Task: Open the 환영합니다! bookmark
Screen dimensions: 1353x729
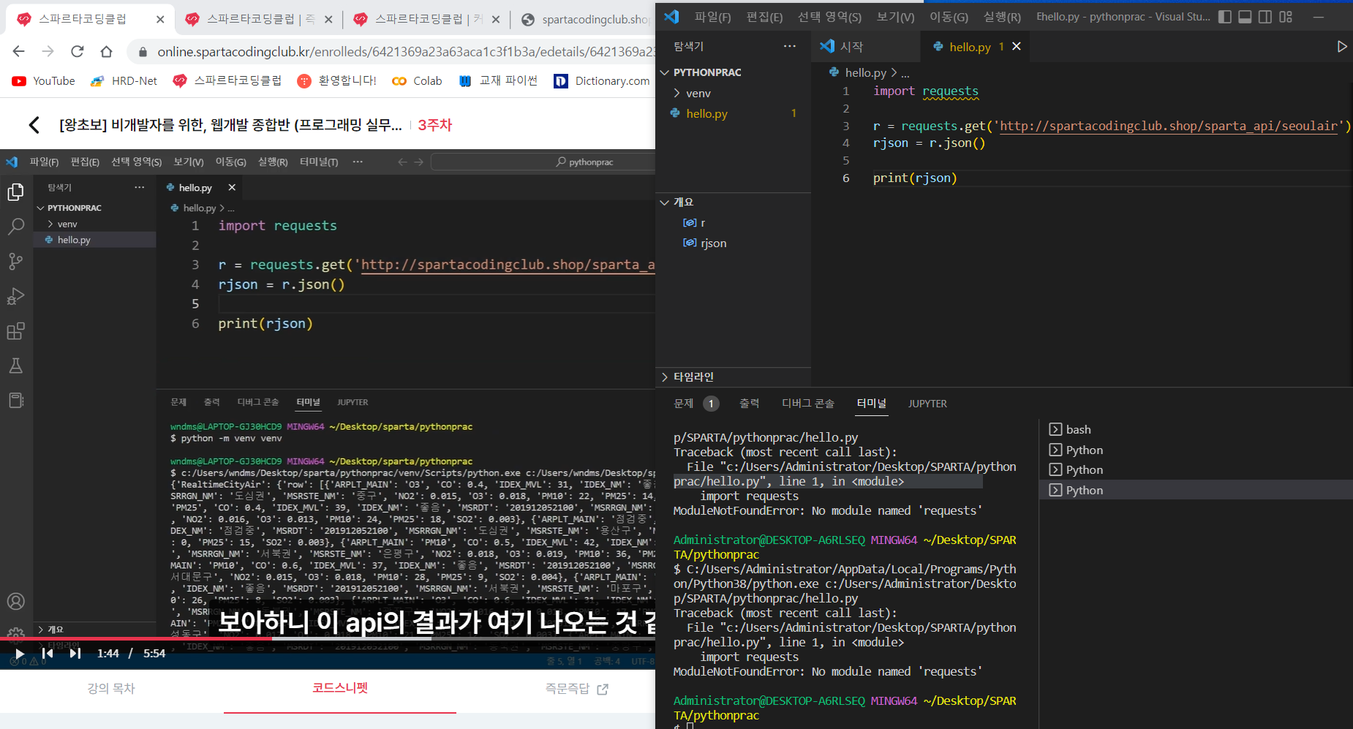Action: click(x=336, y=81)
